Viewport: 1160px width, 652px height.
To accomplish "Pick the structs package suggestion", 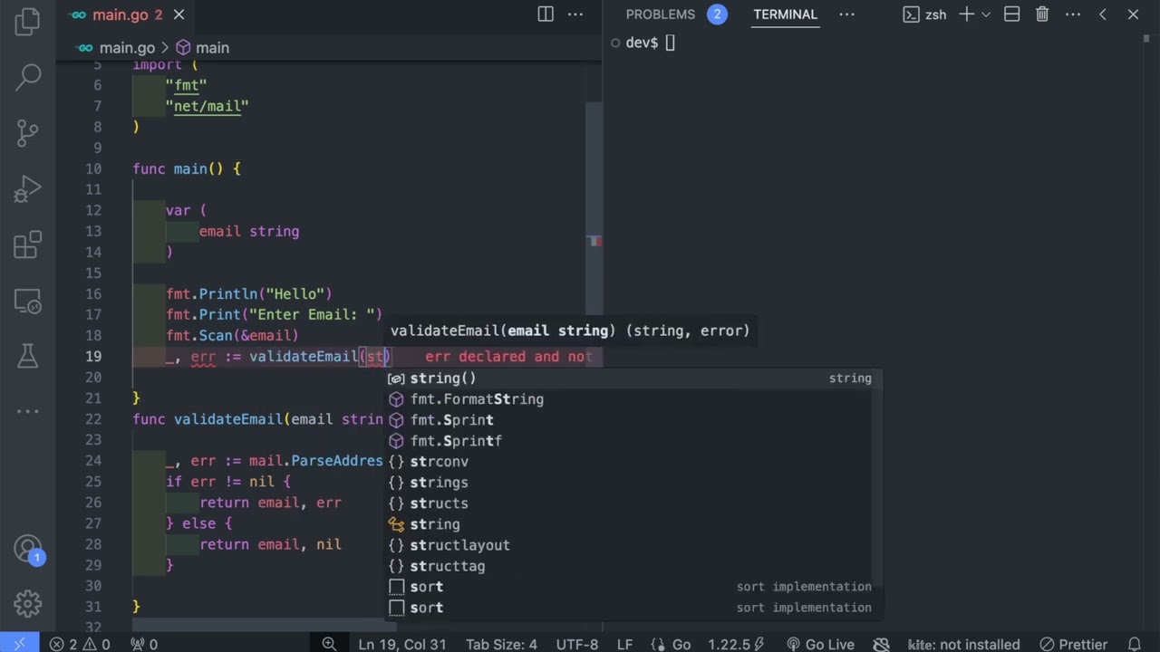I will [631, 503].
